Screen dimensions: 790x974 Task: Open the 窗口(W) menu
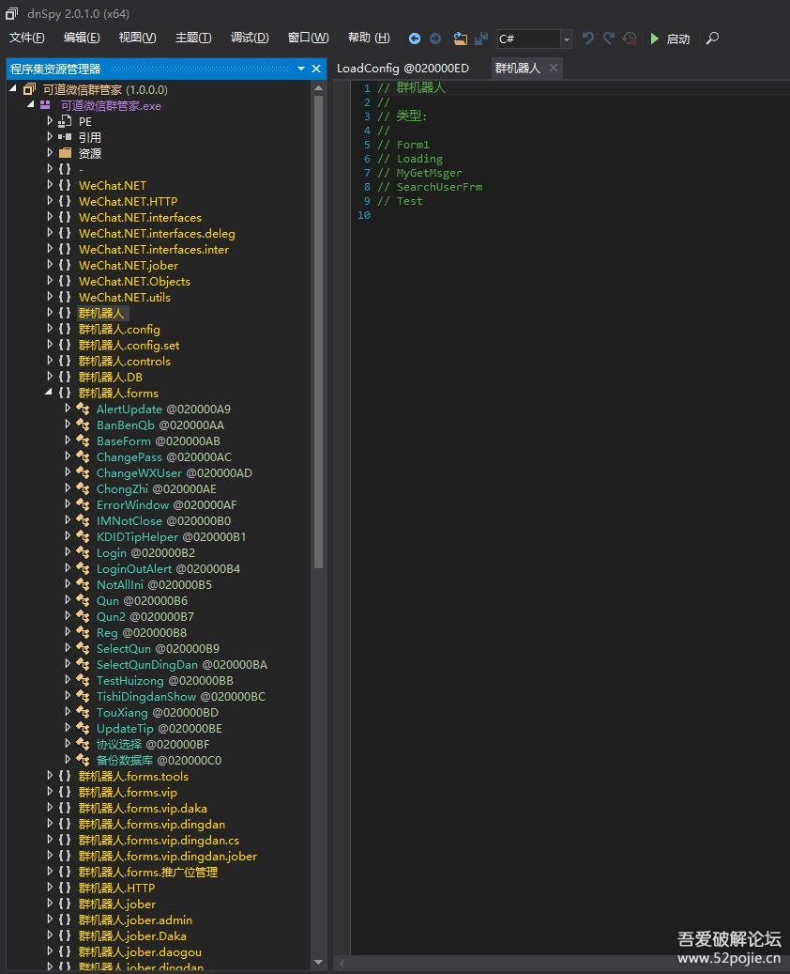308,38
